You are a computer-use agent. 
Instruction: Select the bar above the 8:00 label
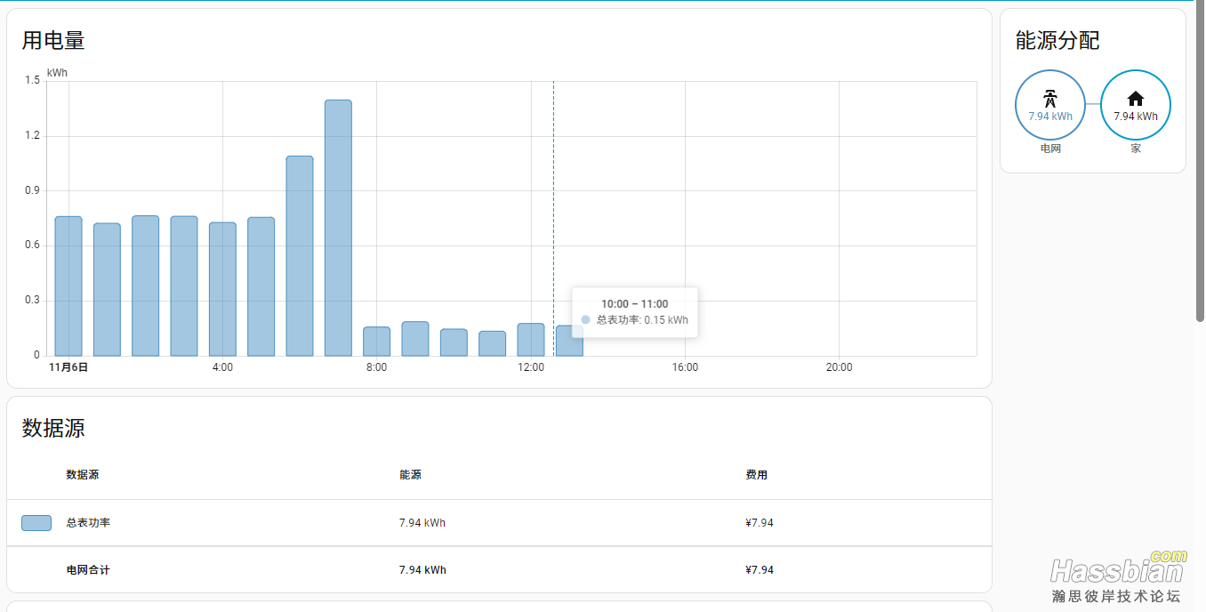click(376, 341)
